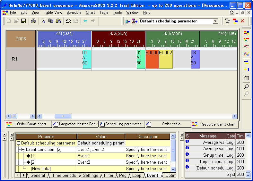Click the zoom-in magnifier sidebar icon

(x=246, y=94)
